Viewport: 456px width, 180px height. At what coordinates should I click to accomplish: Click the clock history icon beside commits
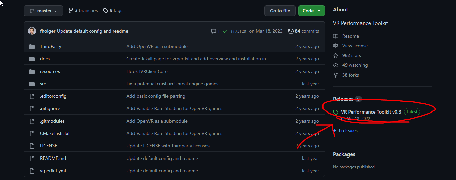(291, 31)
